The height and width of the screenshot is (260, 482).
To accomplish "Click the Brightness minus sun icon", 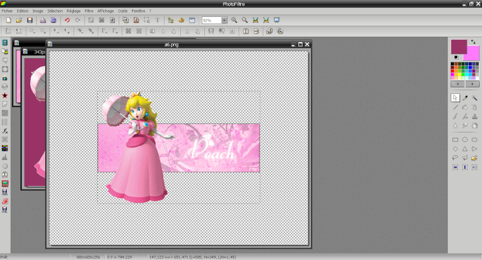I will [x=33, y=31].
